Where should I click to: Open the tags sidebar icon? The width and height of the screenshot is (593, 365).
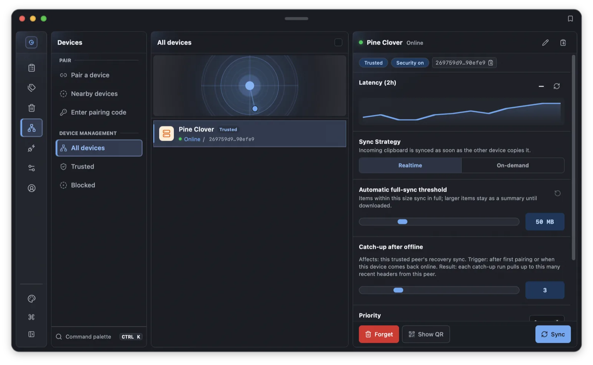coord(32,88)
